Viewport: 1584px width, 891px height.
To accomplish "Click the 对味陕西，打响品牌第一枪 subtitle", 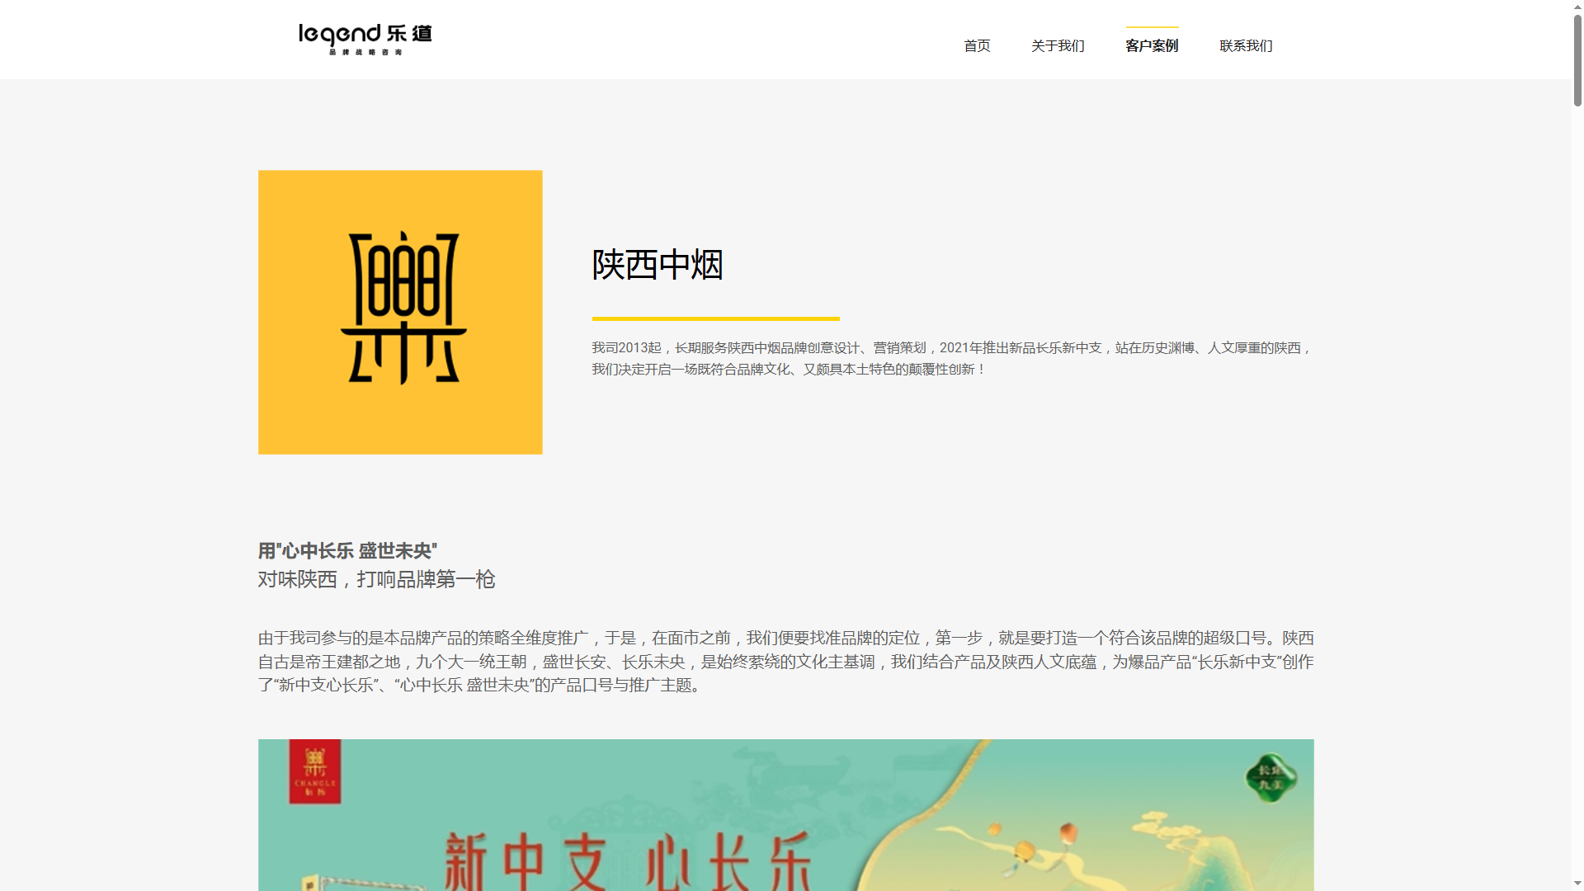I will point(376,579).
